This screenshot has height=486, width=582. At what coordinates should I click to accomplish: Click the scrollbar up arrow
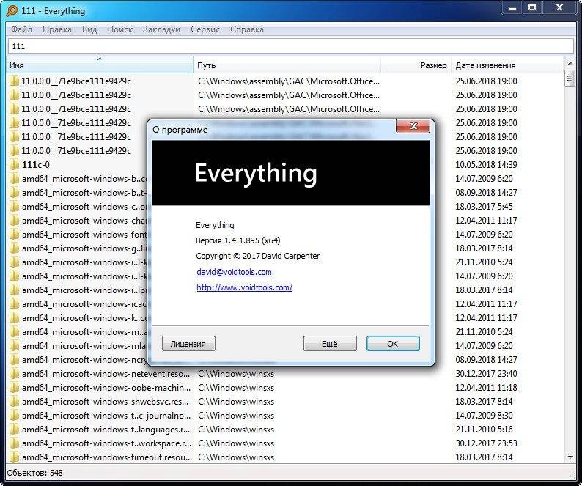pyautogui.click(x=570, y=64)
